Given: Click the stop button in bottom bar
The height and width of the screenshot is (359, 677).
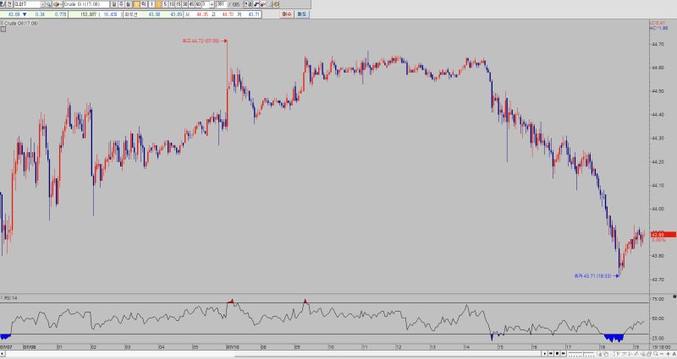Looking at the screenshot, I should point(557,353).
